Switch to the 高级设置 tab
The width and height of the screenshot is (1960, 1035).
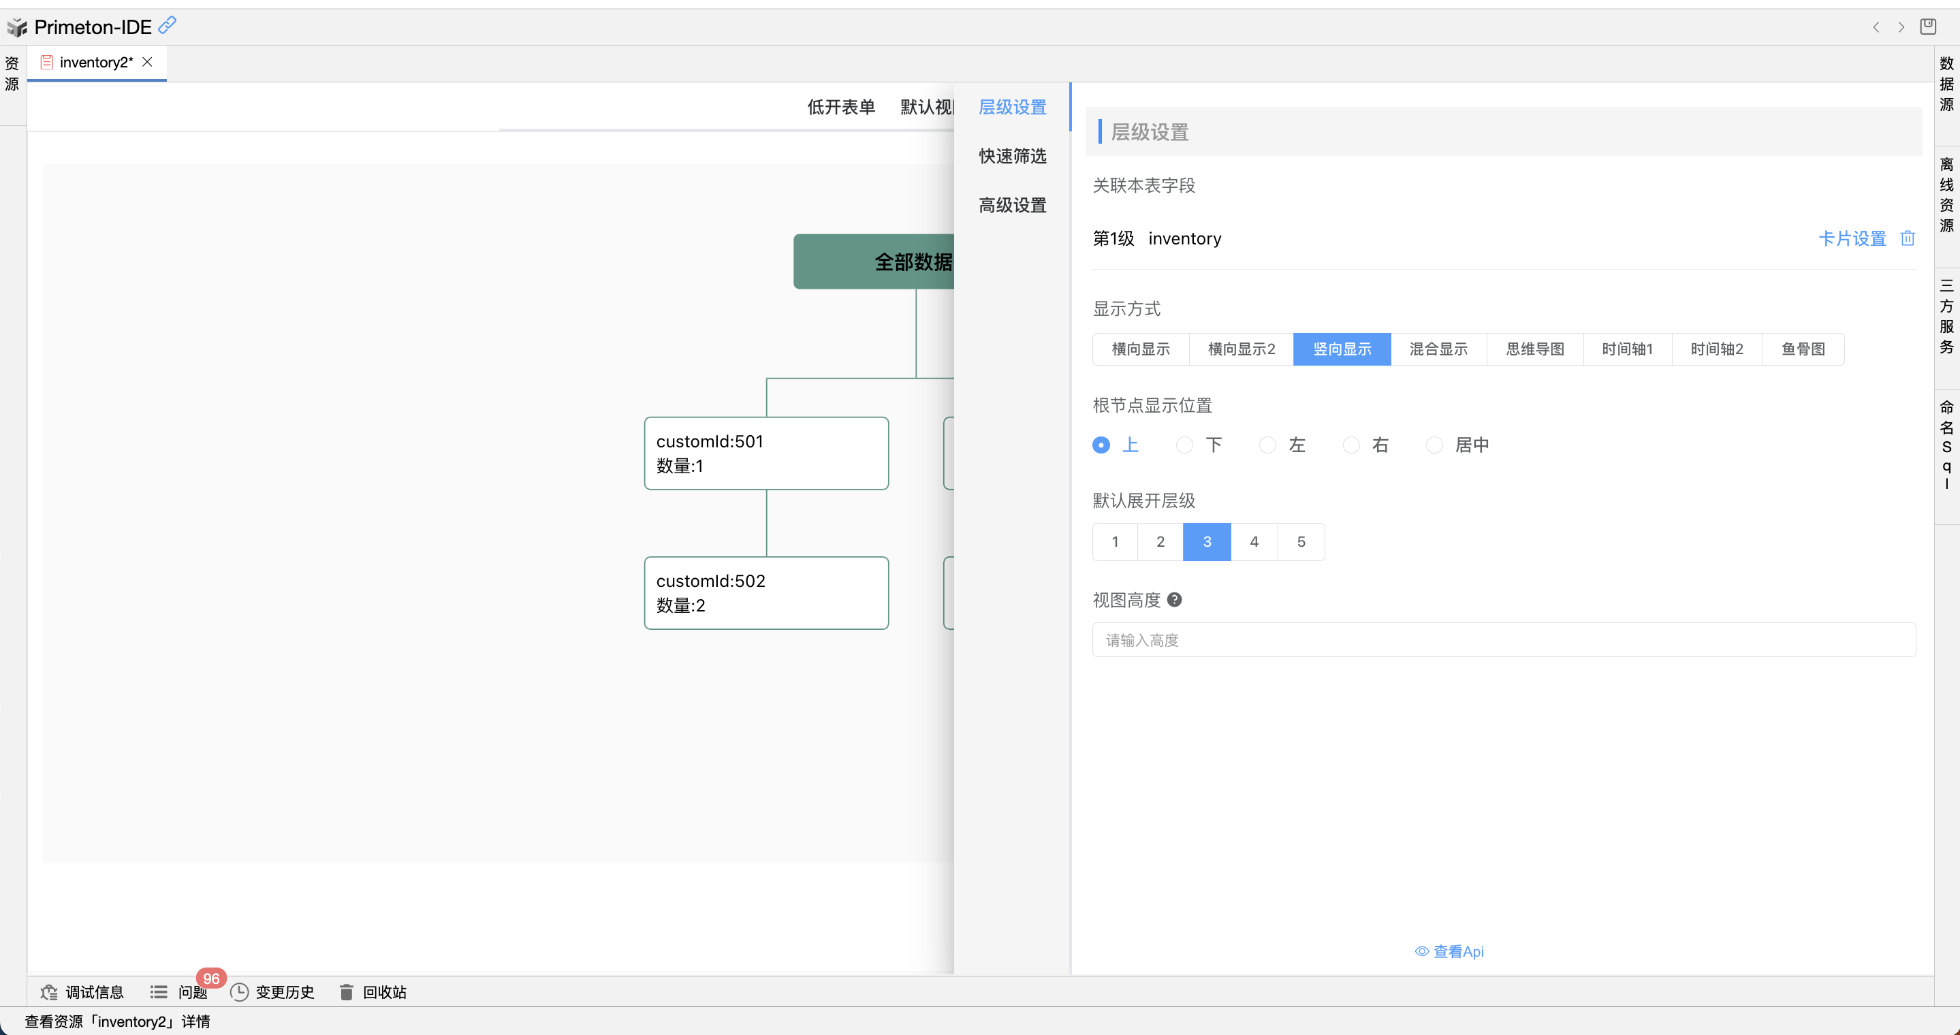tap(1012, 206)
